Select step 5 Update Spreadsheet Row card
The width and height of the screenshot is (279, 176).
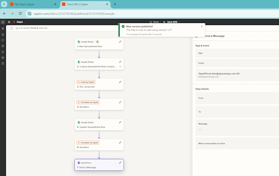click(x=99, y=125)
